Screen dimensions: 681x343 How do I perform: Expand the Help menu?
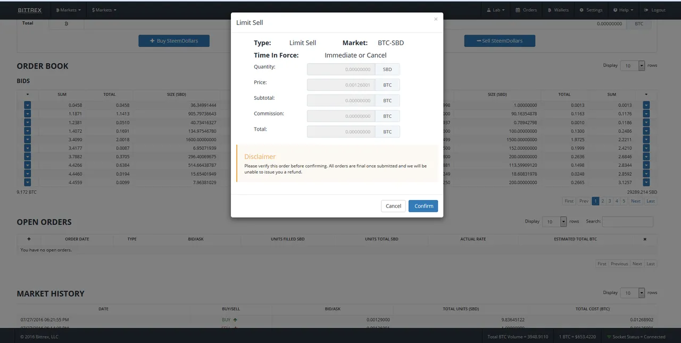[x=623, y=10]
